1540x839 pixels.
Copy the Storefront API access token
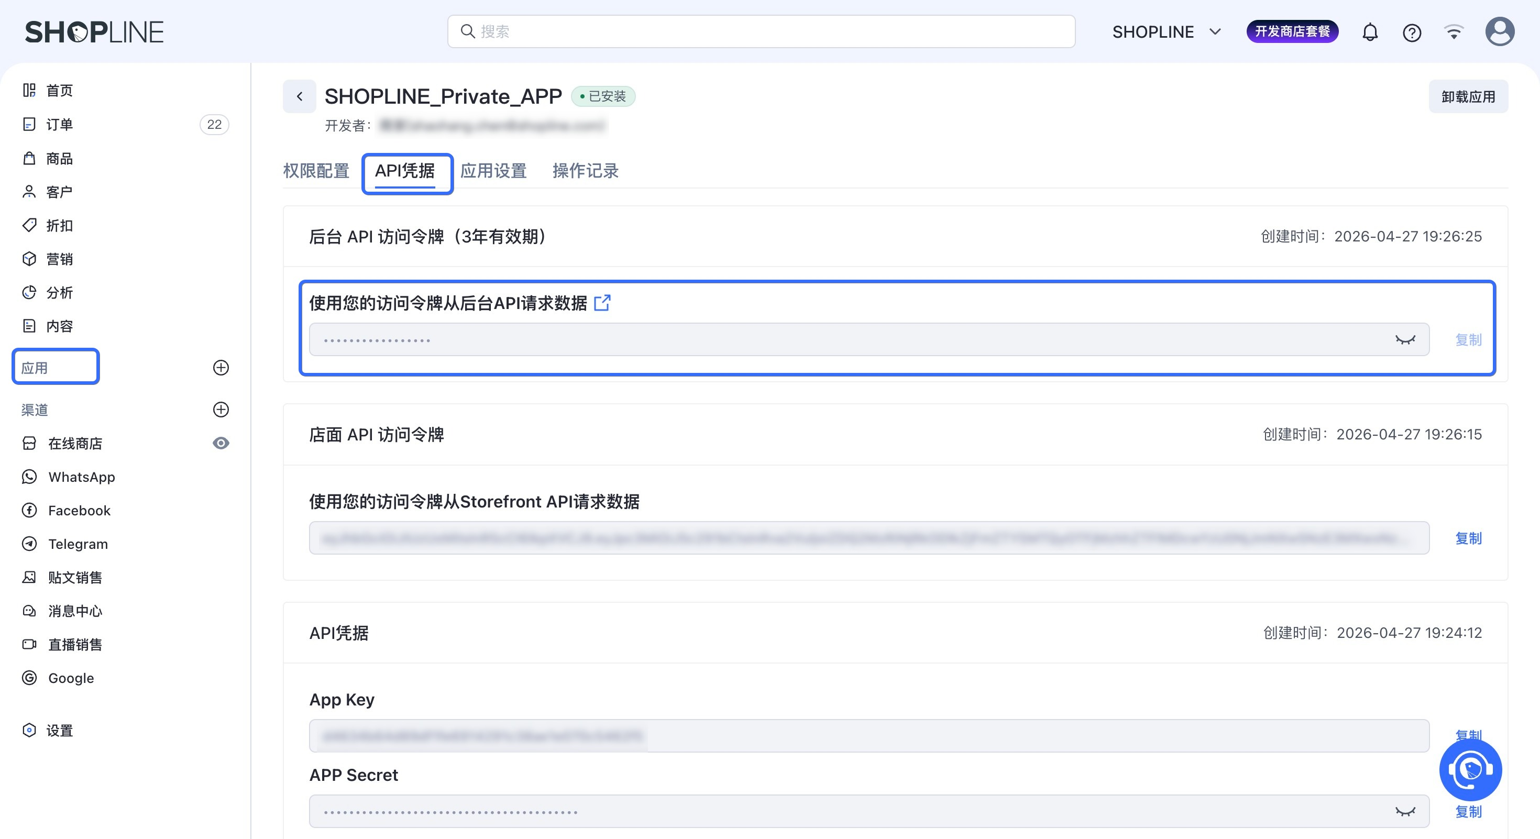(1468, 538)
